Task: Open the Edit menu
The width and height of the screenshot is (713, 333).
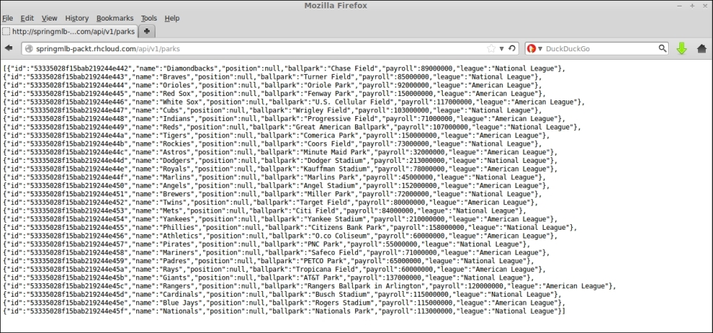Action: point(27,18)
